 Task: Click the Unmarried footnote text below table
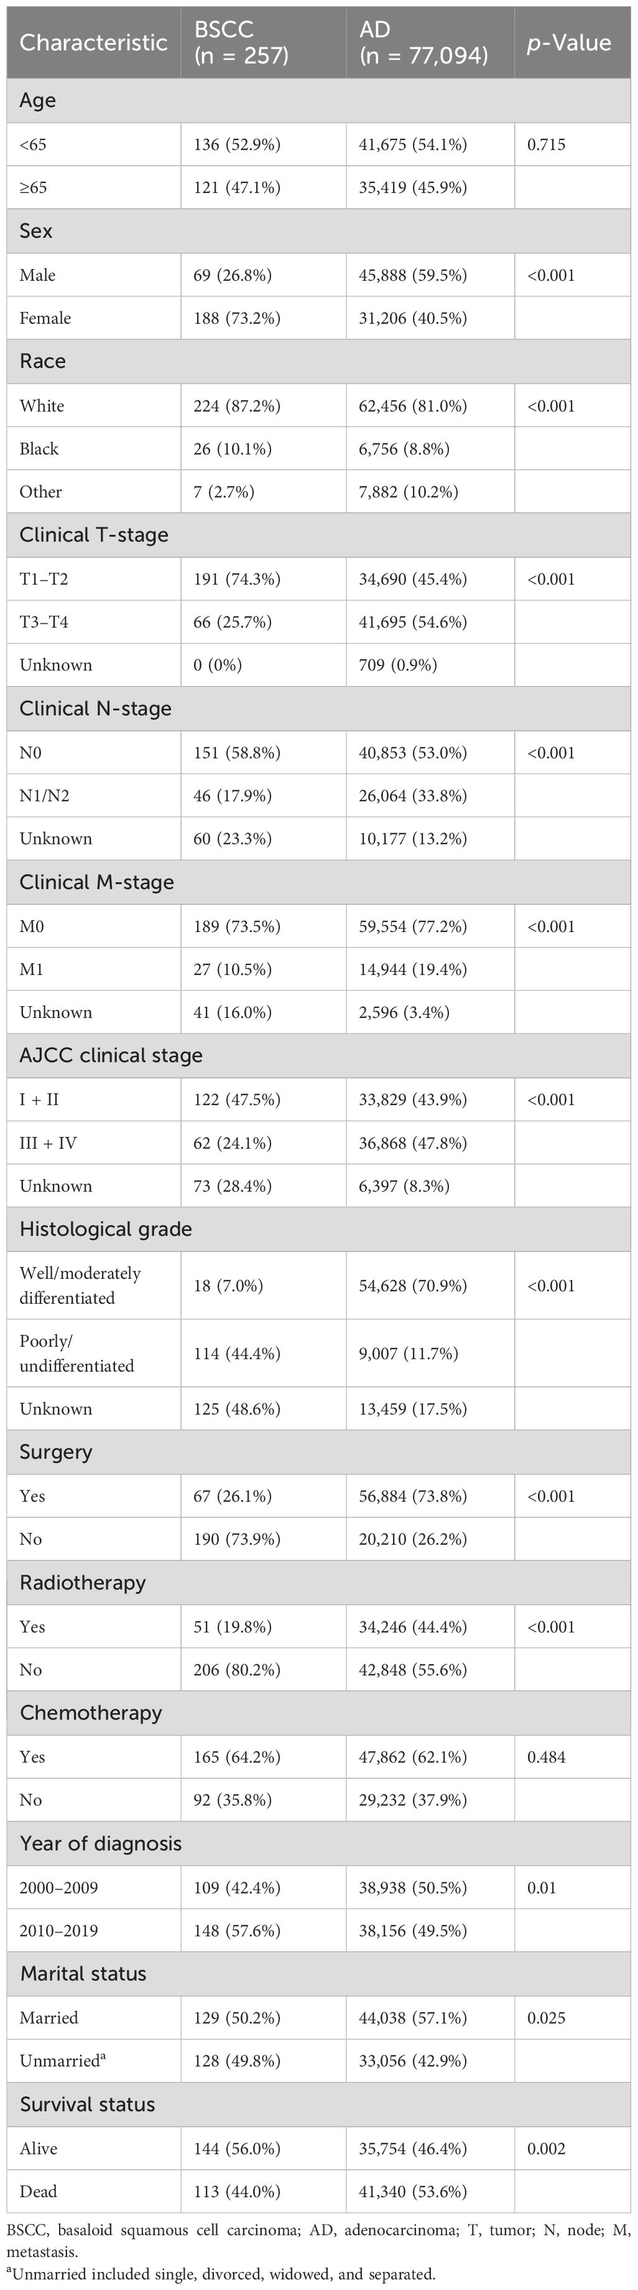coord(222,2274)
